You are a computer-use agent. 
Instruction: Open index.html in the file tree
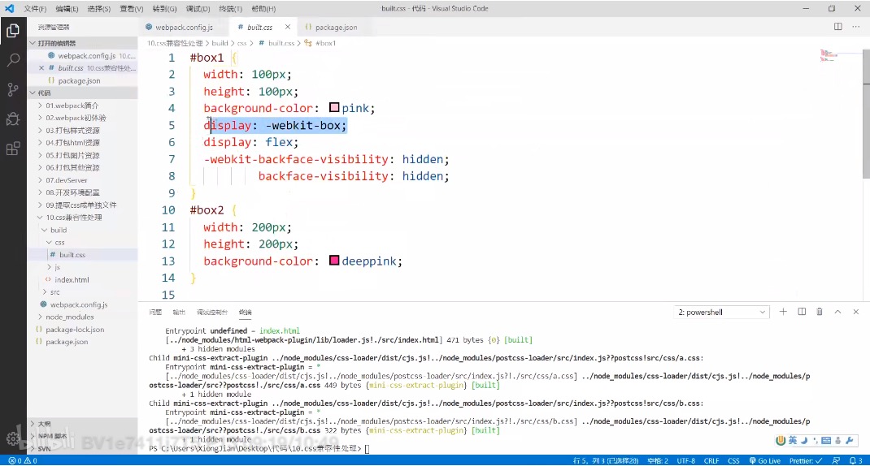[82, 280]
